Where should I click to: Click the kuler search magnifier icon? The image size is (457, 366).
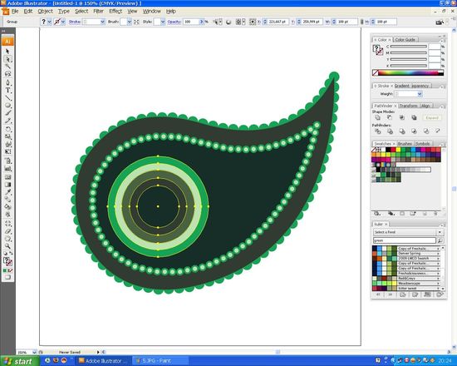tap(440, 240)
